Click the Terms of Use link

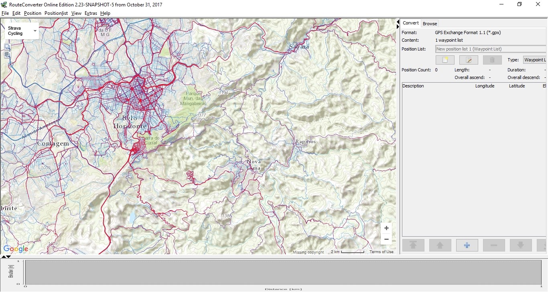coord(381,252)
